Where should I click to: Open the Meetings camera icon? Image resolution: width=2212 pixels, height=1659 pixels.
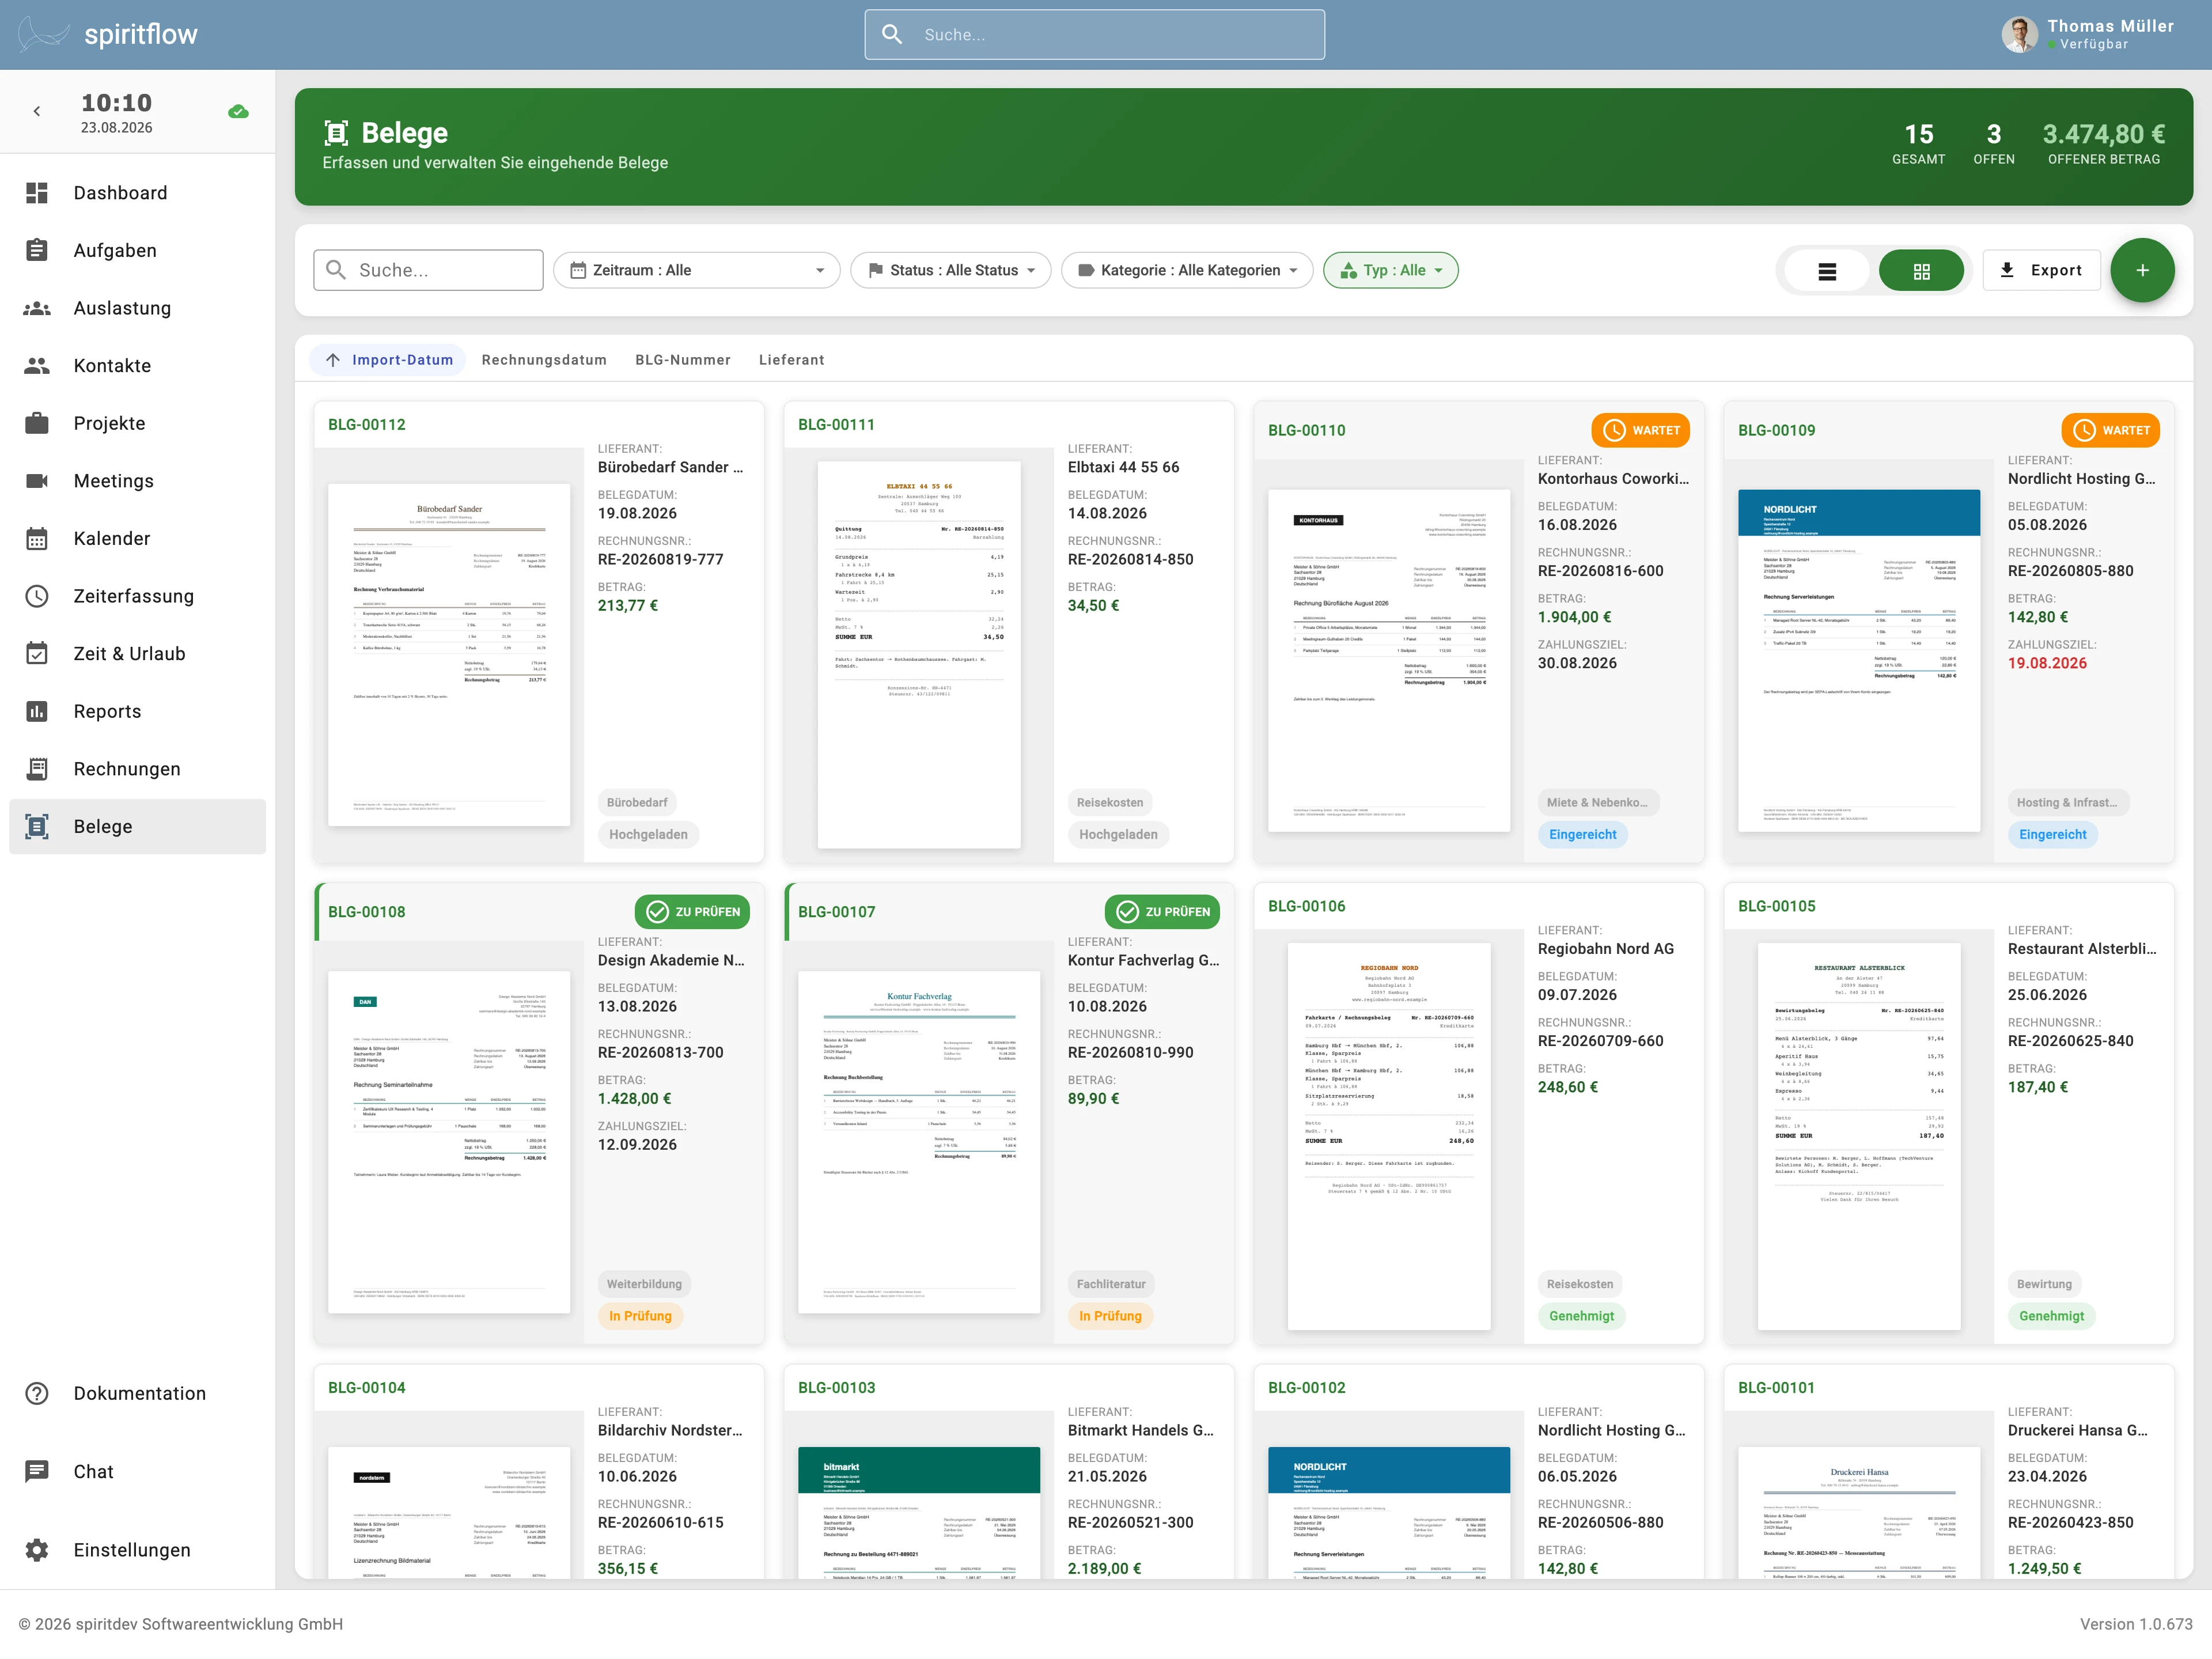pos(37,481)
